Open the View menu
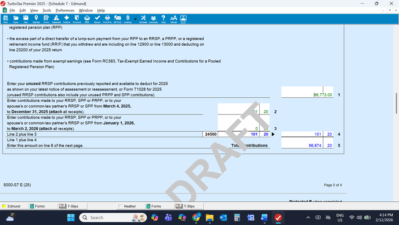The image size is (399, 225). [x=34, y=10]
